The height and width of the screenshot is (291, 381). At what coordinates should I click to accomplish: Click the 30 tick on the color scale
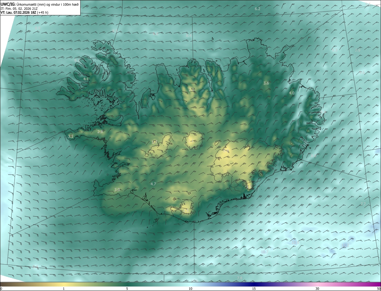pyautogui.click(x=317, y=289)
